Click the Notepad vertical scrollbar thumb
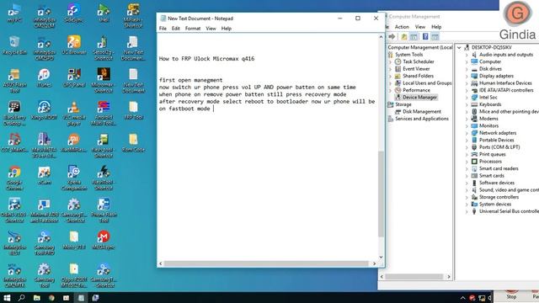The image size is (539, 303). point(381,194)
